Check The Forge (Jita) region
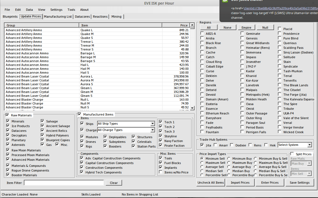The height and width of the screenshot is (198, 318). coord(280,94)
